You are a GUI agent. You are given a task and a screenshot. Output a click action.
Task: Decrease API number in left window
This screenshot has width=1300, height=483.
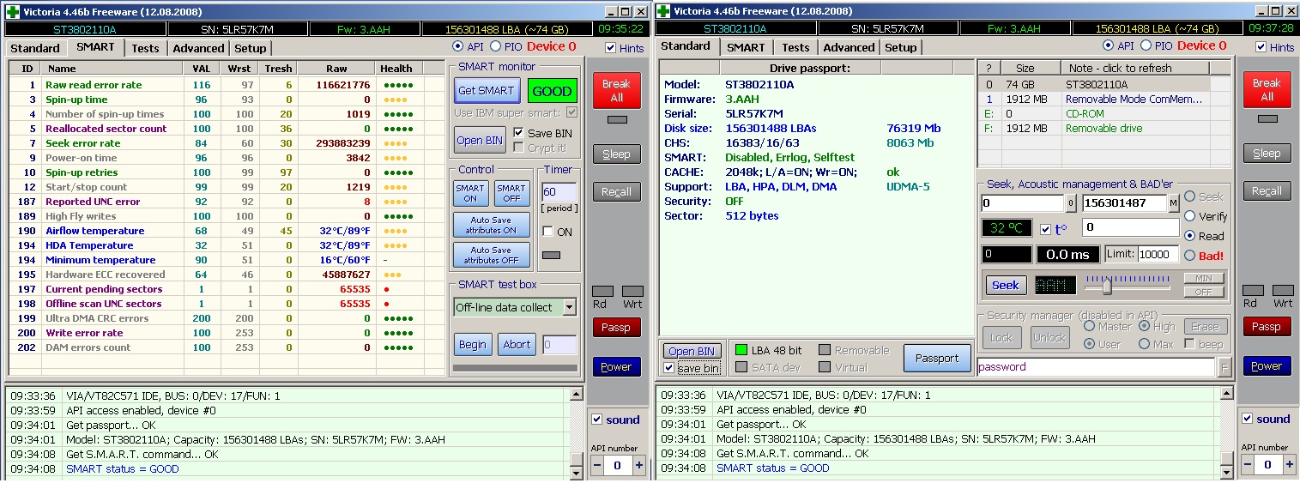click(597, 465)
